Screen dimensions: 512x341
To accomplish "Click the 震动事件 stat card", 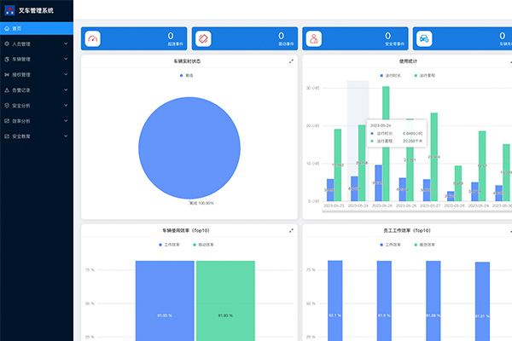I will click(x=245, y=38).
